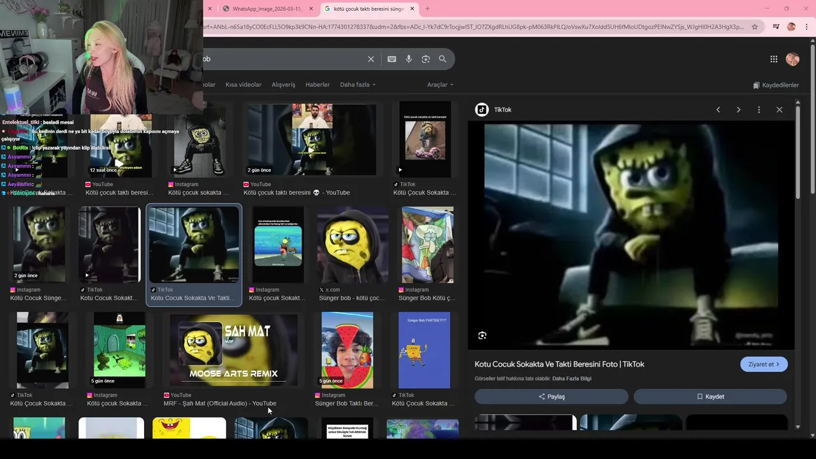
Task: Click the TikTok logo in the preview header
Action: [482, 110]
